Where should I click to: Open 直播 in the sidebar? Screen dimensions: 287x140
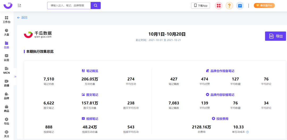pos(7,83)
